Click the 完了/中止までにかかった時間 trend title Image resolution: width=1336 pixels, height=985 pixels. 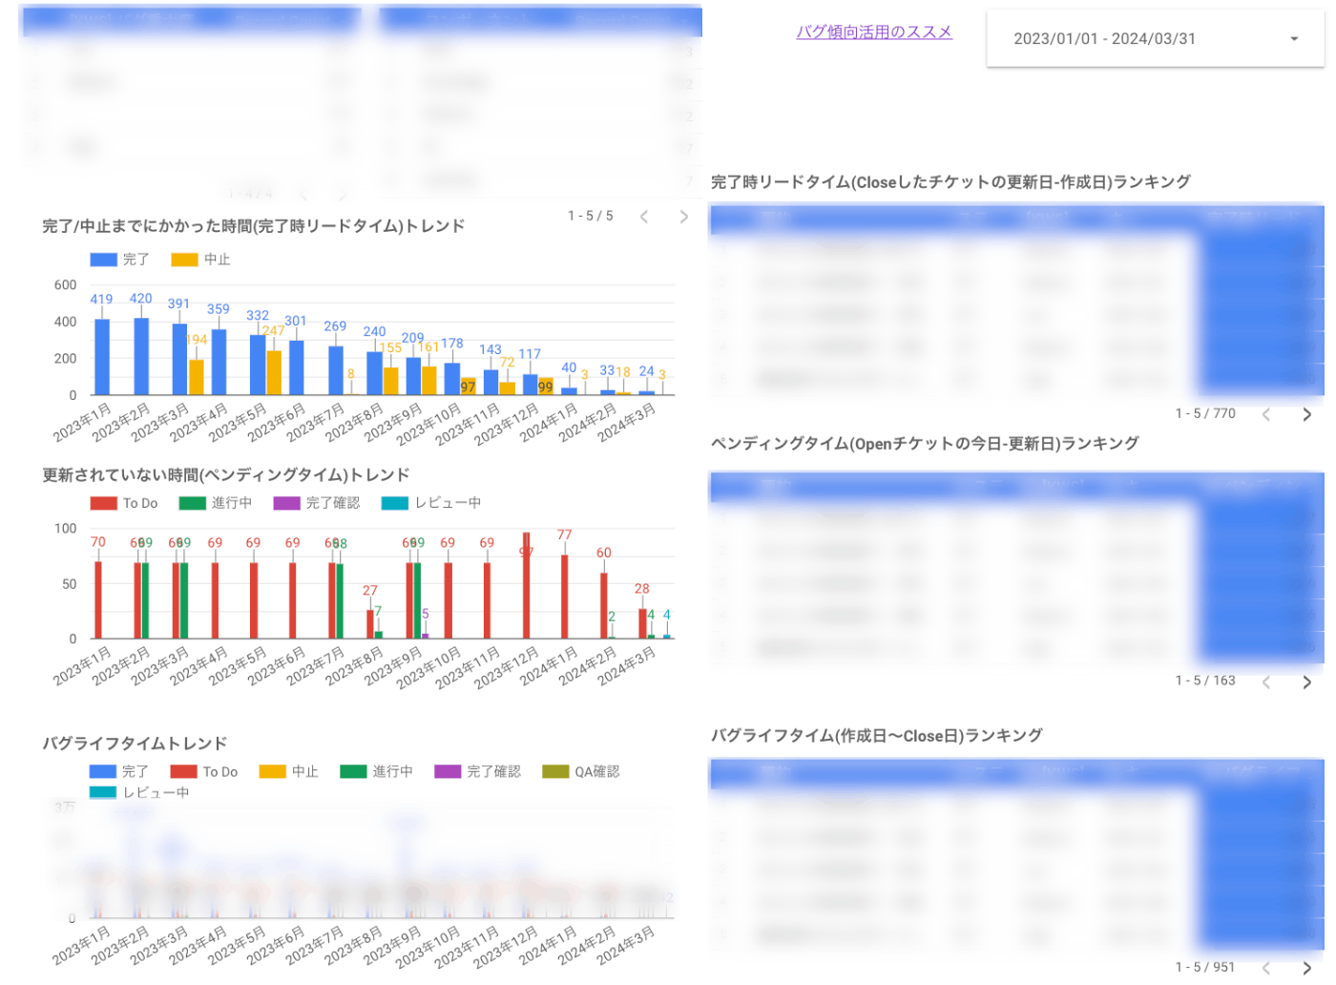click(254, 226)
